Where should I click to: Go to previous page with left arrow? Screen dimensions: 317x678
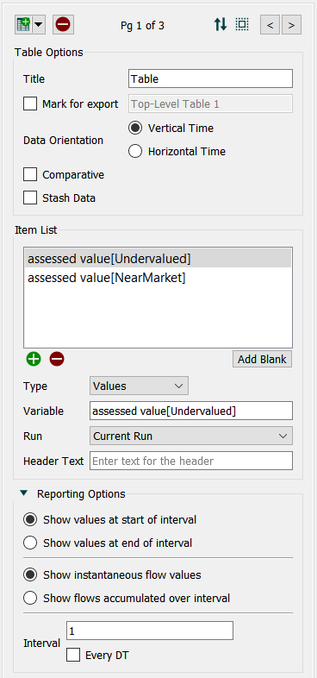pyautogui.click(x=270, y=25)
